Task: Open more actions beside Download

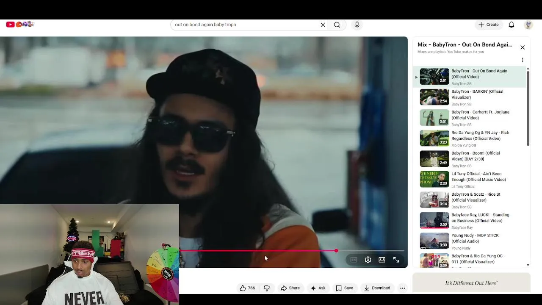Action: click(403, 288)
